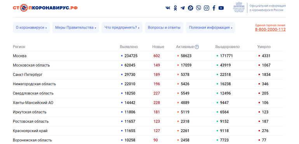
Task: Click Moscow new cases value 602
Action: click(157, 56)
